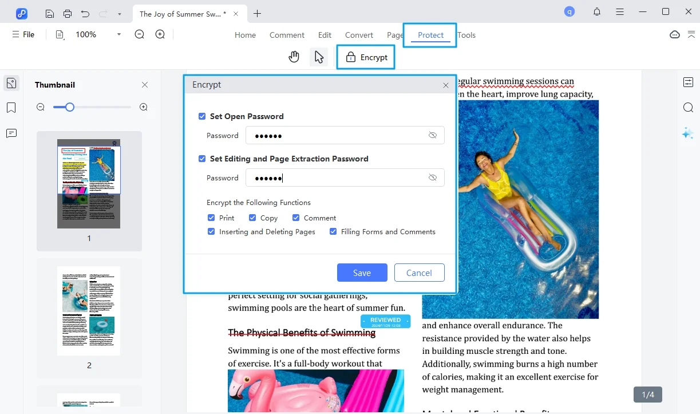The height and width of the screenshot is (414, 700).
Task: Toggle Inserting and Deleting Pages checkbox
Action: [211, 231]
